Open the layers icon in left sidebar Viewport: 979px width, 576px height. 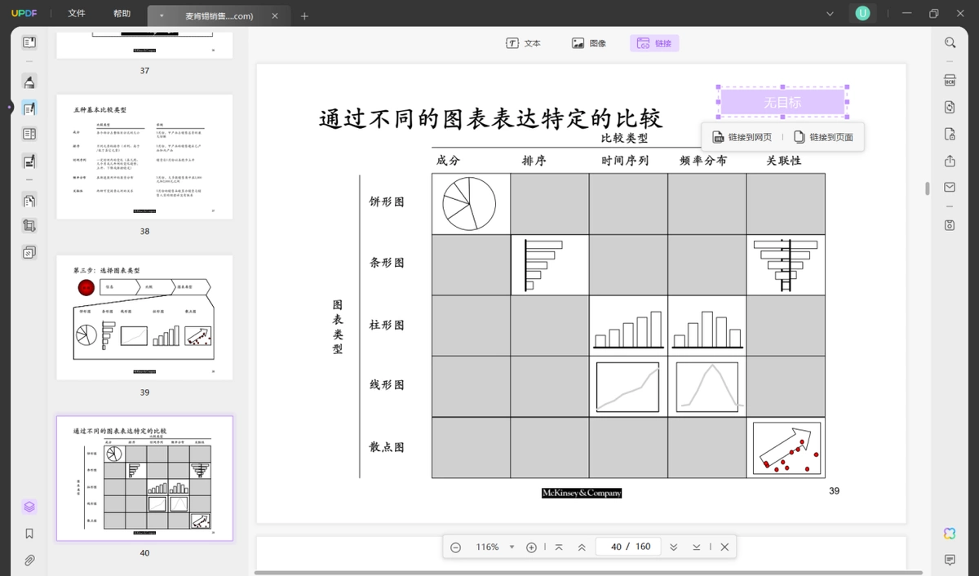point(29,507)
